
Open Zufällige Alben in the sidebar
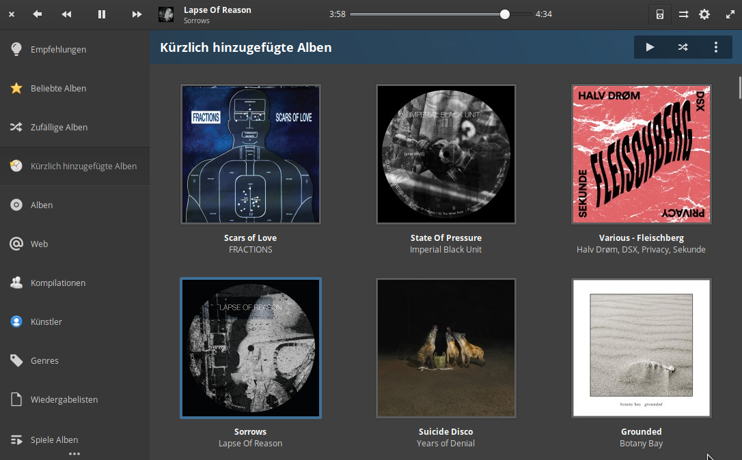pyautogui.click(x=74, y=127)
